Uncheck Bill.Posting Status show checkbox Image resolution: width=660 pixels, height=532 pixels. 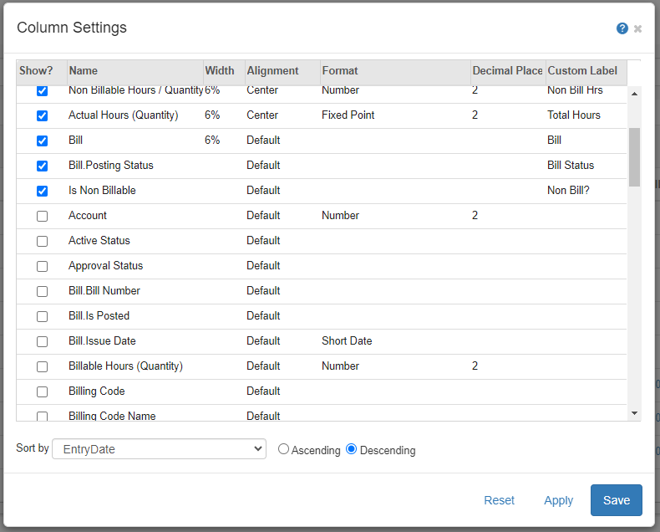pos(42,166)
